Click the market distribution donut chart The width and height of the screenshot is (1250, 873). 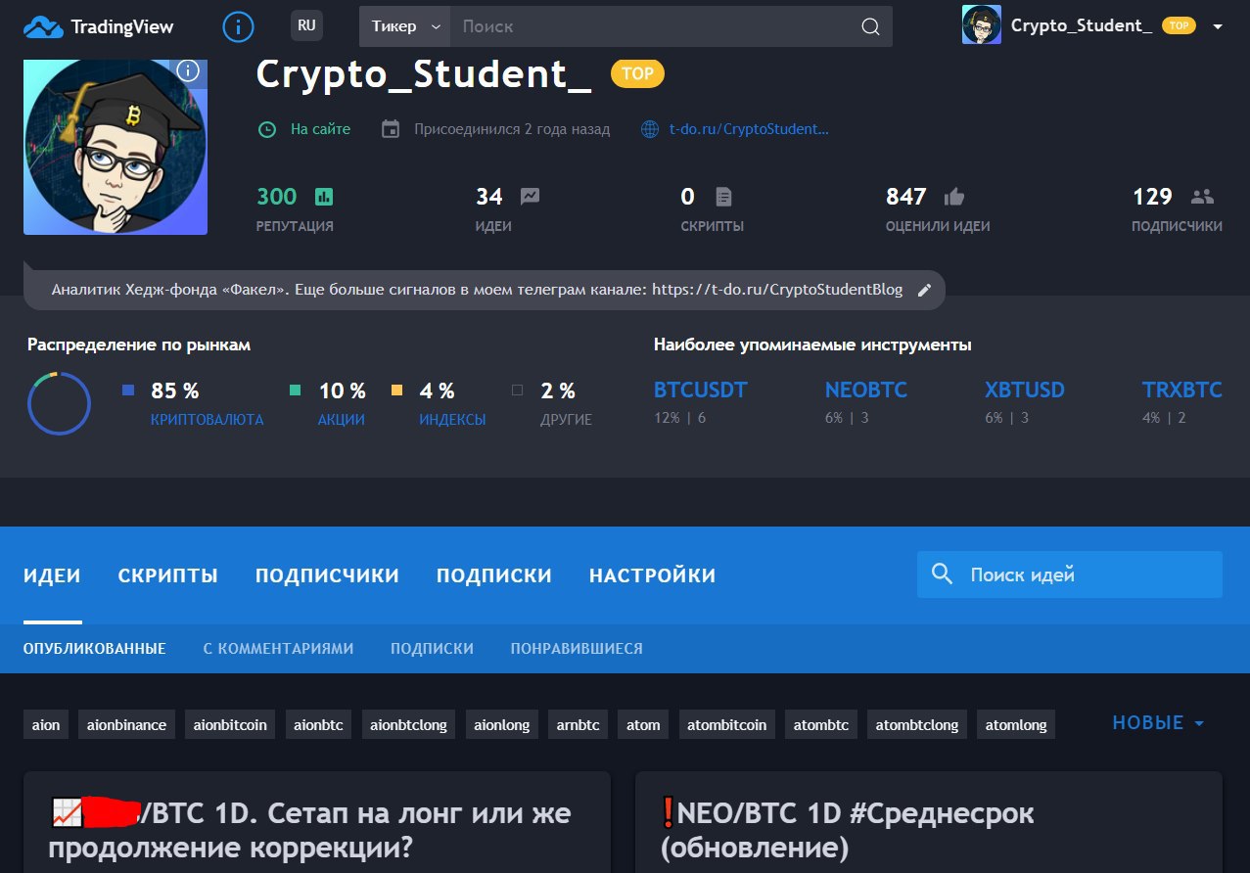[59, 403]
